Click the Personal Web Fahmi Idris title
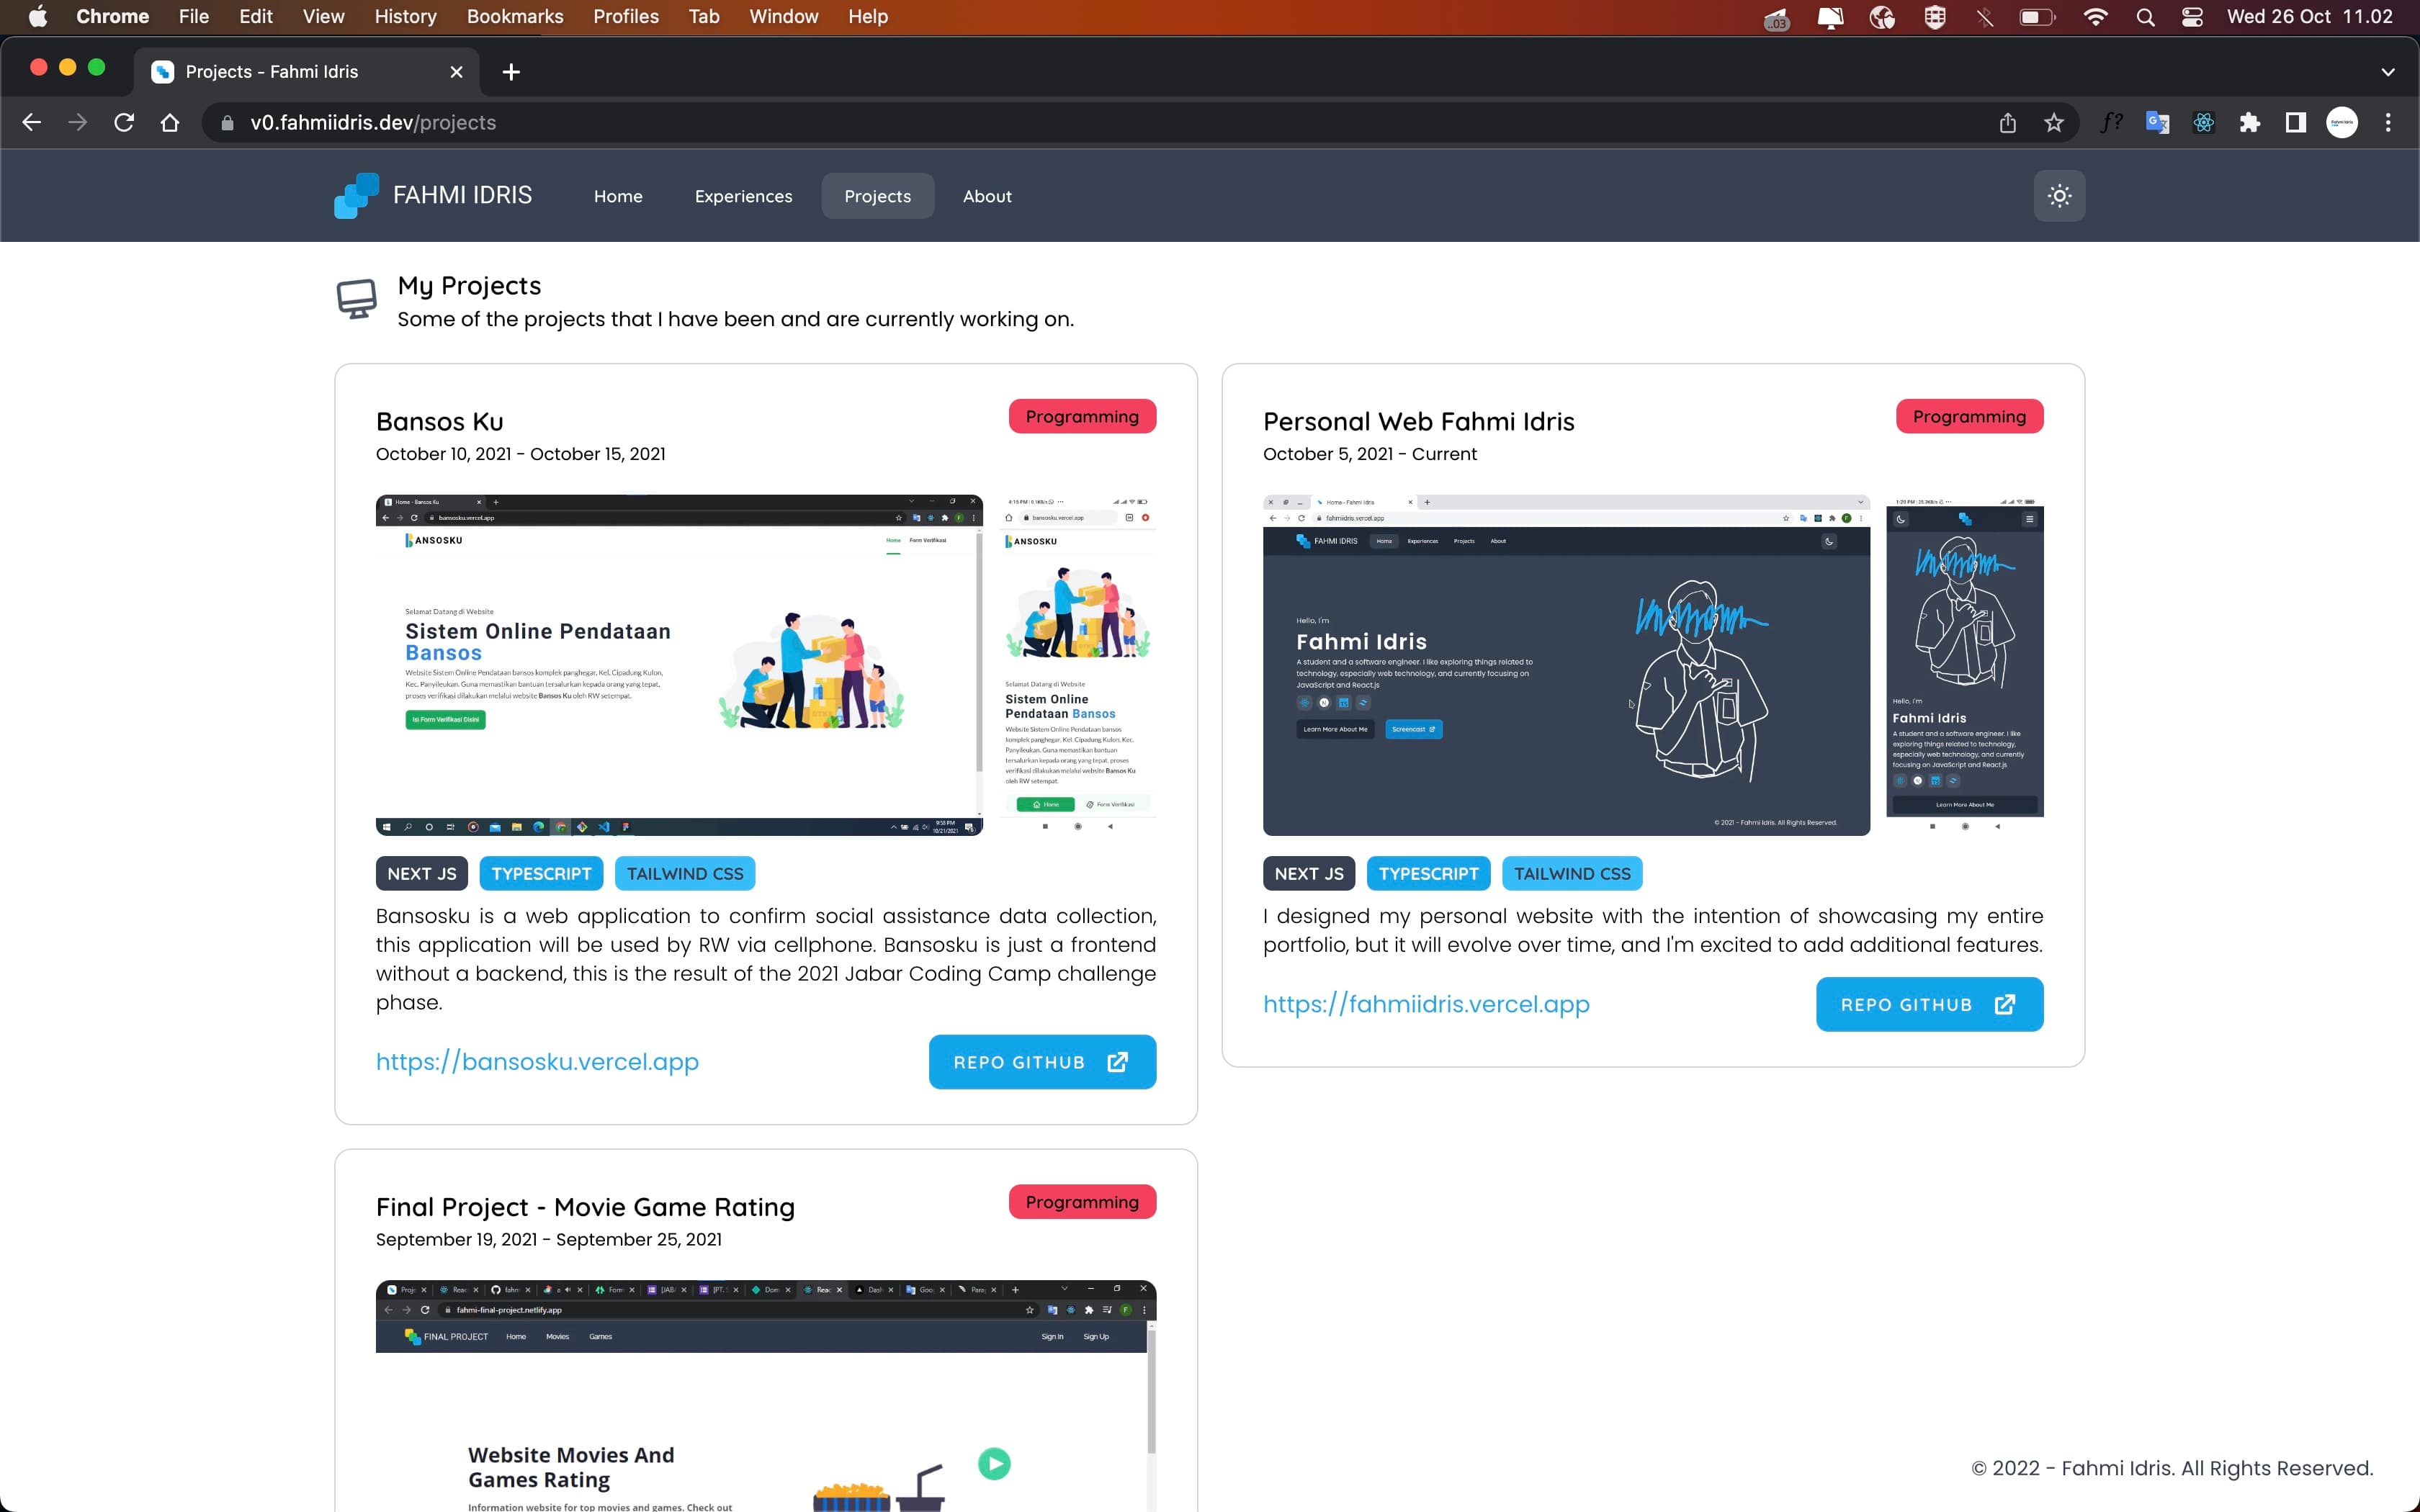The width and height of the screenshot is (2420, 1512). pyautogui.click(x=1418, y=421)
